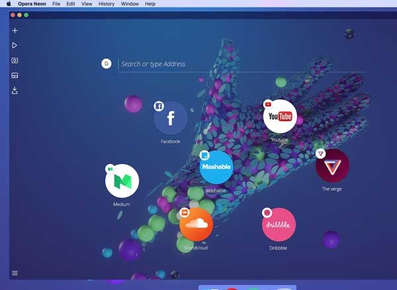
Task: Click the Google search engine icon
Action: (x=107, y=64)
